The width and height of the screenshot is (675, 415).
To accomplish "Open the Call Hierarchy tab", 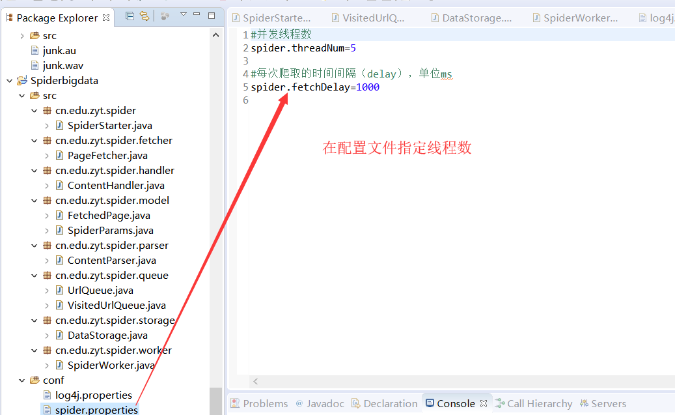I will point(534,403).
